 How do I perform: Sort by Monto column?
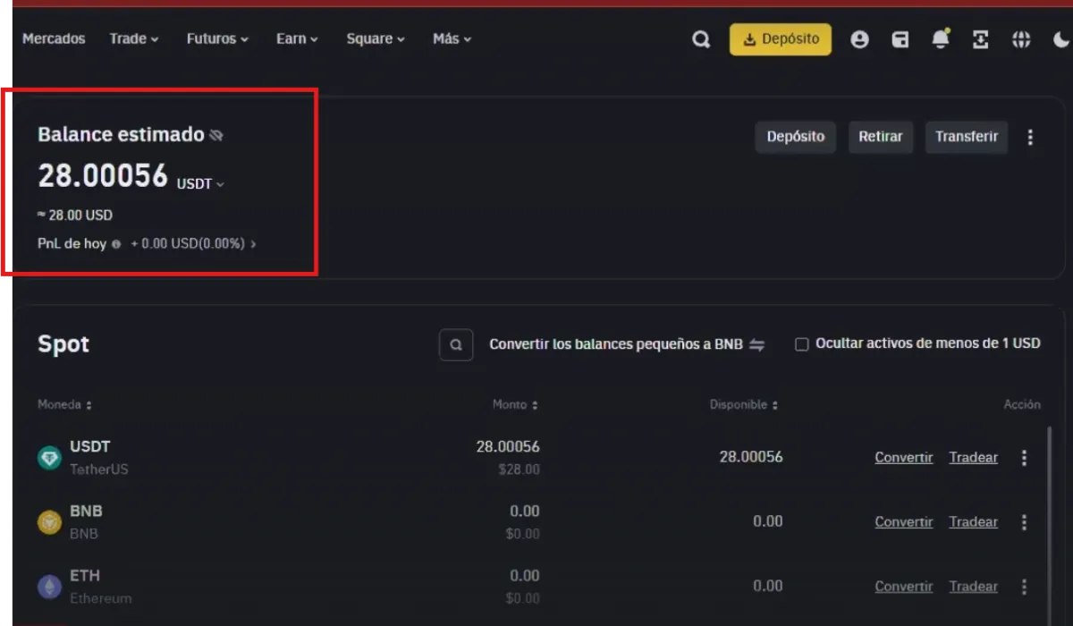pyautogui.click(x=515, y=405)
